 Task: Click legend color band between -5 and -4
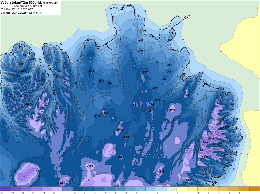[x=130, y=189]
